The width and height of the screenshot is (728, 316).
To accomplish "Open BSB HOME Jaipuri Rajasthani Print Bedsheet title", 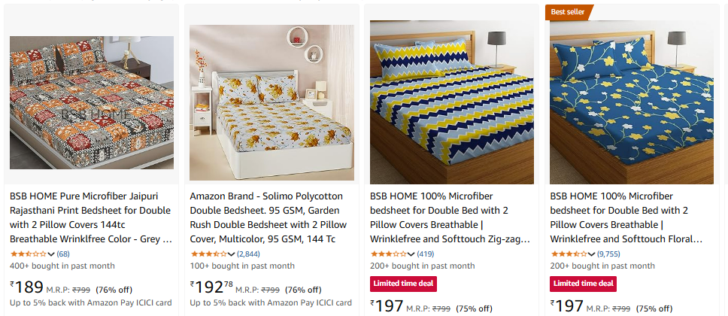I will [x=91, y=217].
